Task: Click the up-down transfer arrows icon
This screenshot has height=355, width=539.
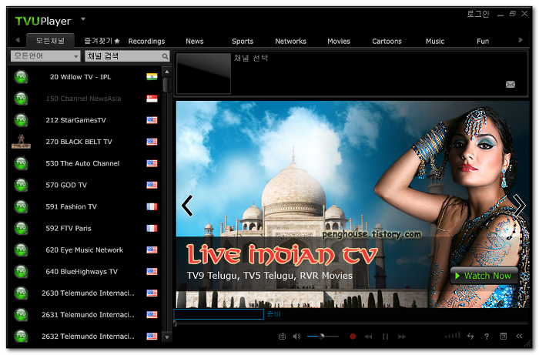Action: tap(470, 336)
